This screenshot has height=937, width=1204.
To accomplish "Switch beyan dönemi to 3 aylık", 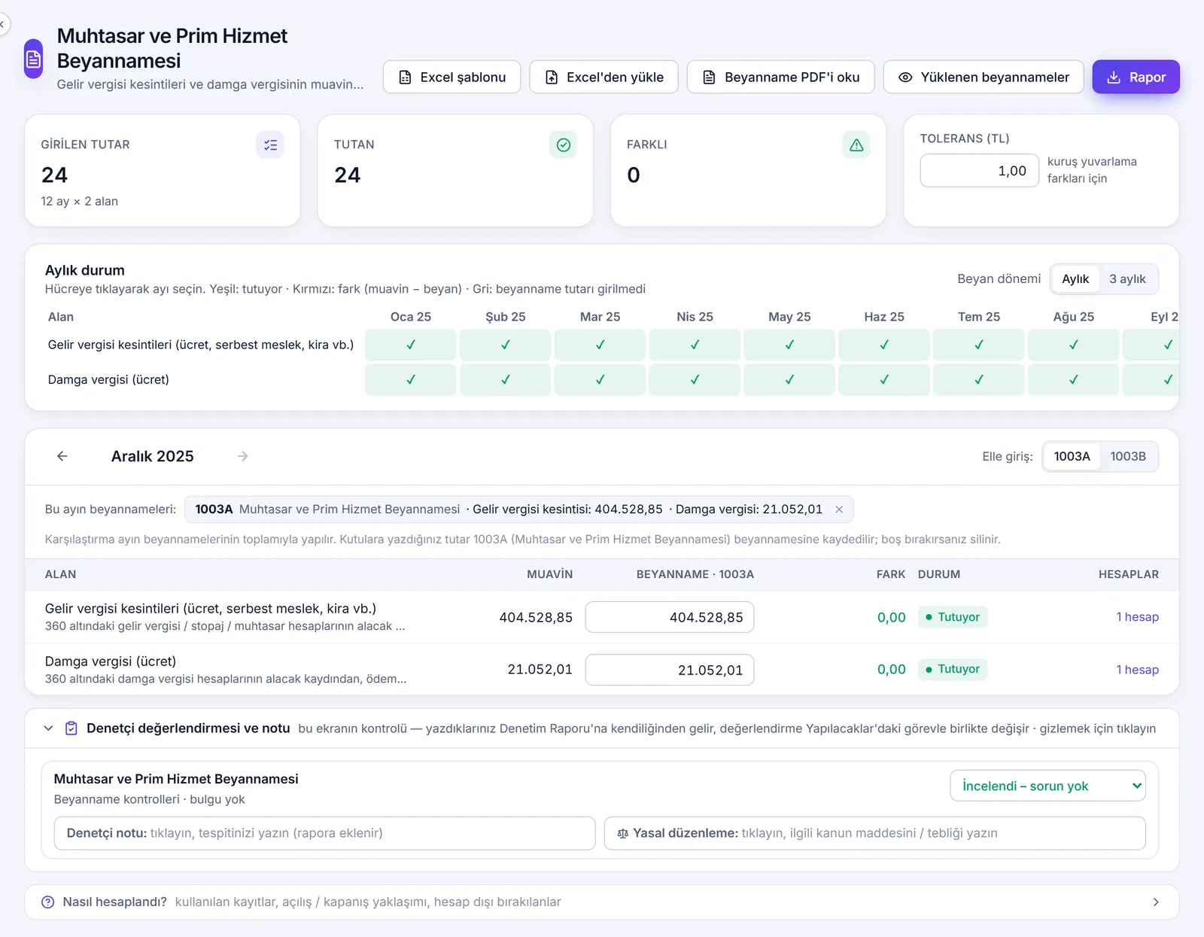I will click(x=1127, y=279).
